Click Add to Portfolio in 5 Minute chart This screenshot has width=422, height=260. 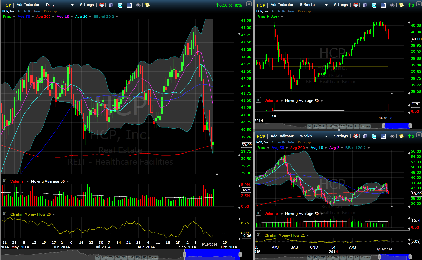[283, 11]
